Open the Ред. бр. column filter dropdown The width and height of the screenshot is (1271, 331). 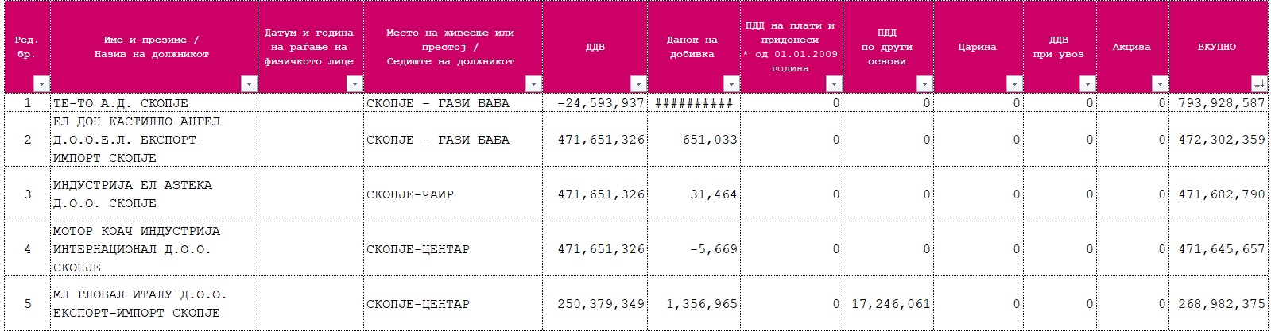click(41, 84)
